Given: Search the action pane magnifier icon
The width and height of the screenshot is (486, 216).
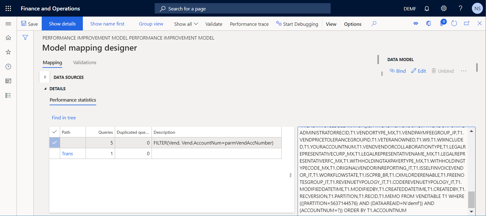Looking at the screenshot, I should click(x=374, y=24).
